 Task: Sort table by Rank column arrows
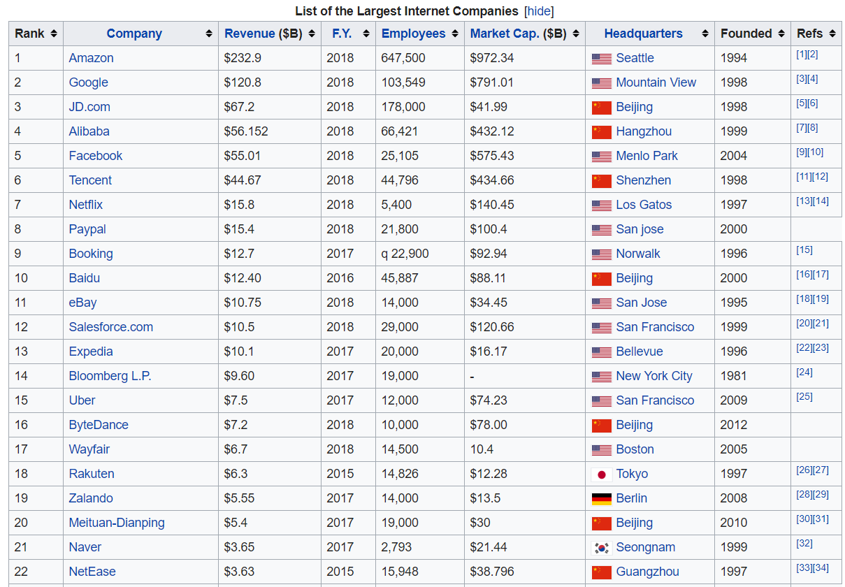point(54,34)
